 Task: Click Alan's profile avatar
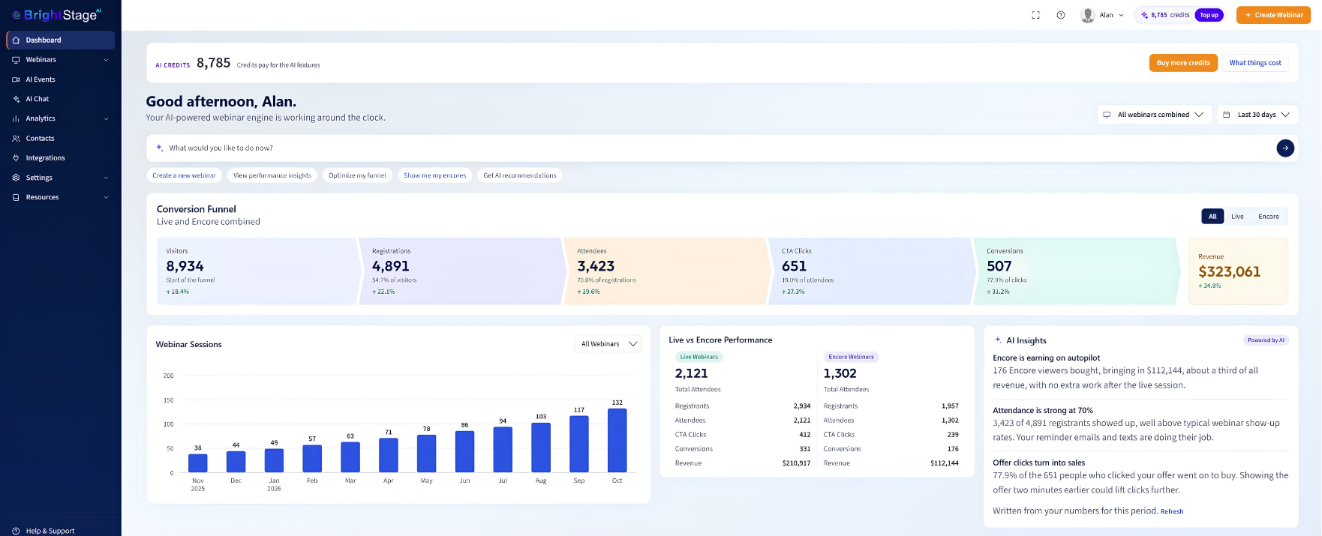click(x=1088, y=15)
